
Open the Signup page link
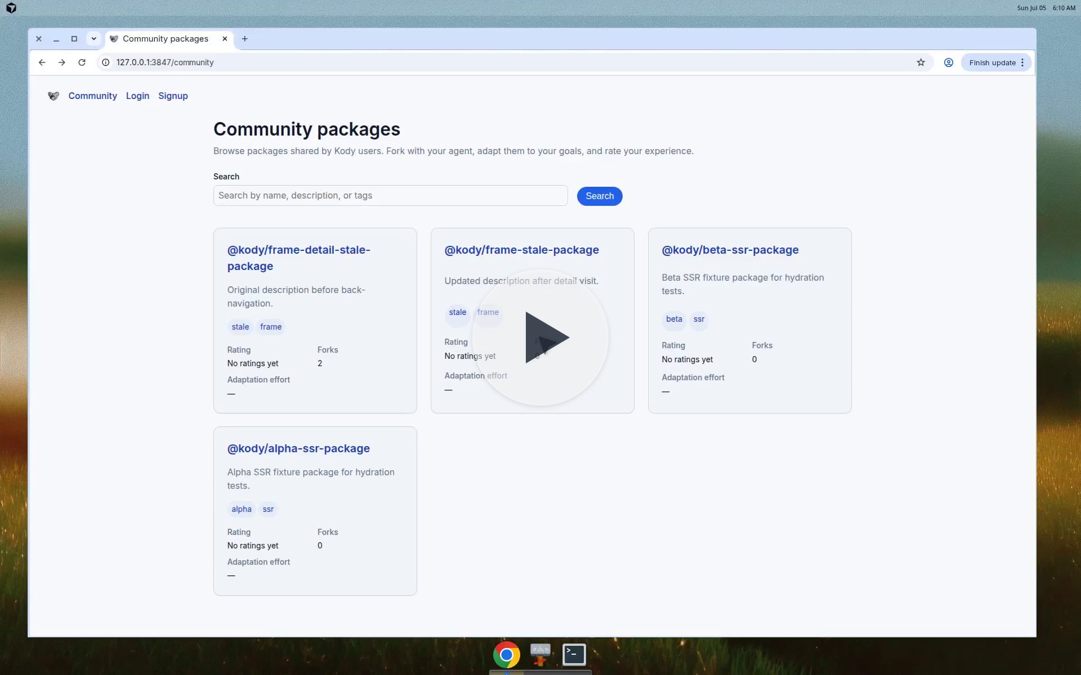pos(173,96)
